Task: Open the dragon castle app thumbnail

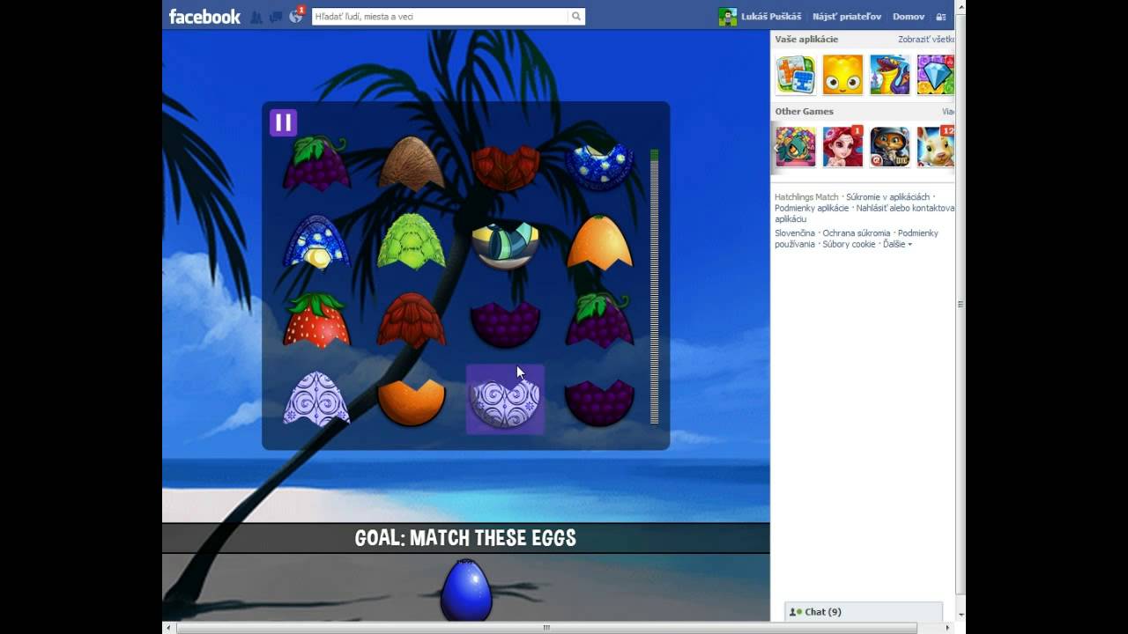Action: point(889,75)
